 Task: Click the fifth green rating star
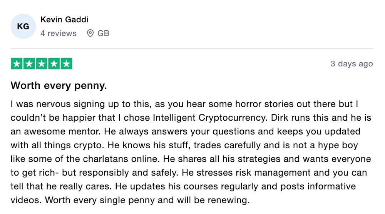[x=66, y=64]
